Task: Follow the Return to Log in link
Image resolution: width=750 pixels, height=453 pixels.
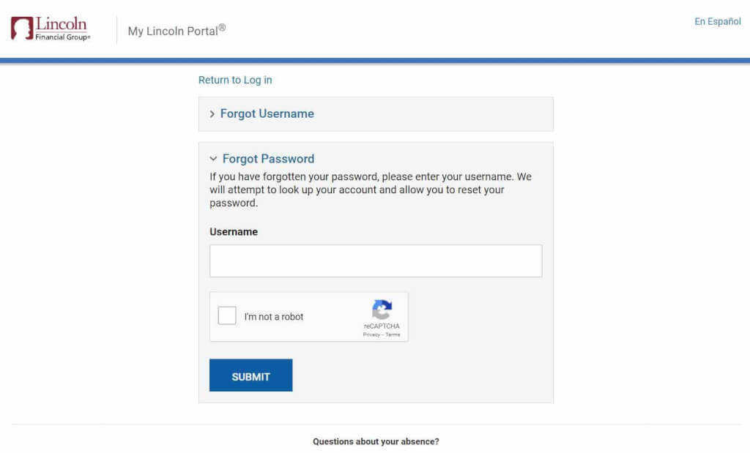Action: pos(235,80)
